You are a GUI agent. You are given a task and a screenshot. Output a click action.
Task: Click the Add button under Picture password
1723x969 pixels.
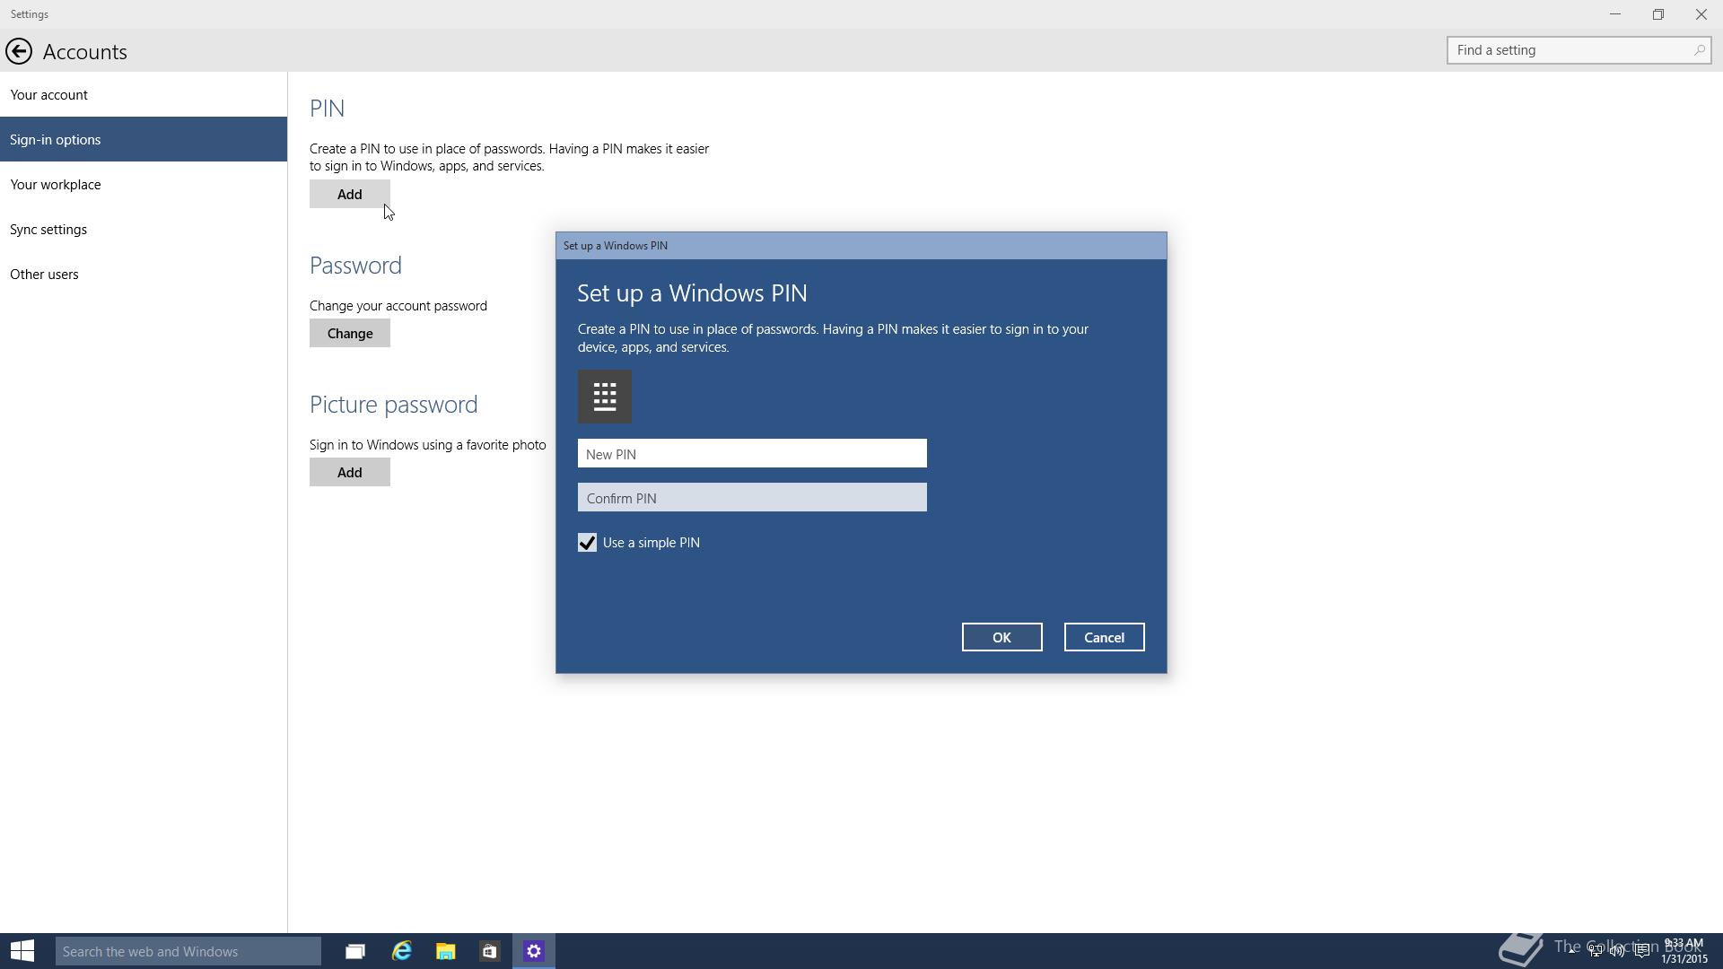click(x=350, y=472)
